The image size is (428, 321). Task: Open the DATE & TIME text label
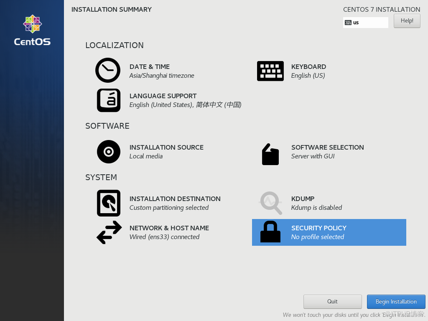tap(149, 67)
